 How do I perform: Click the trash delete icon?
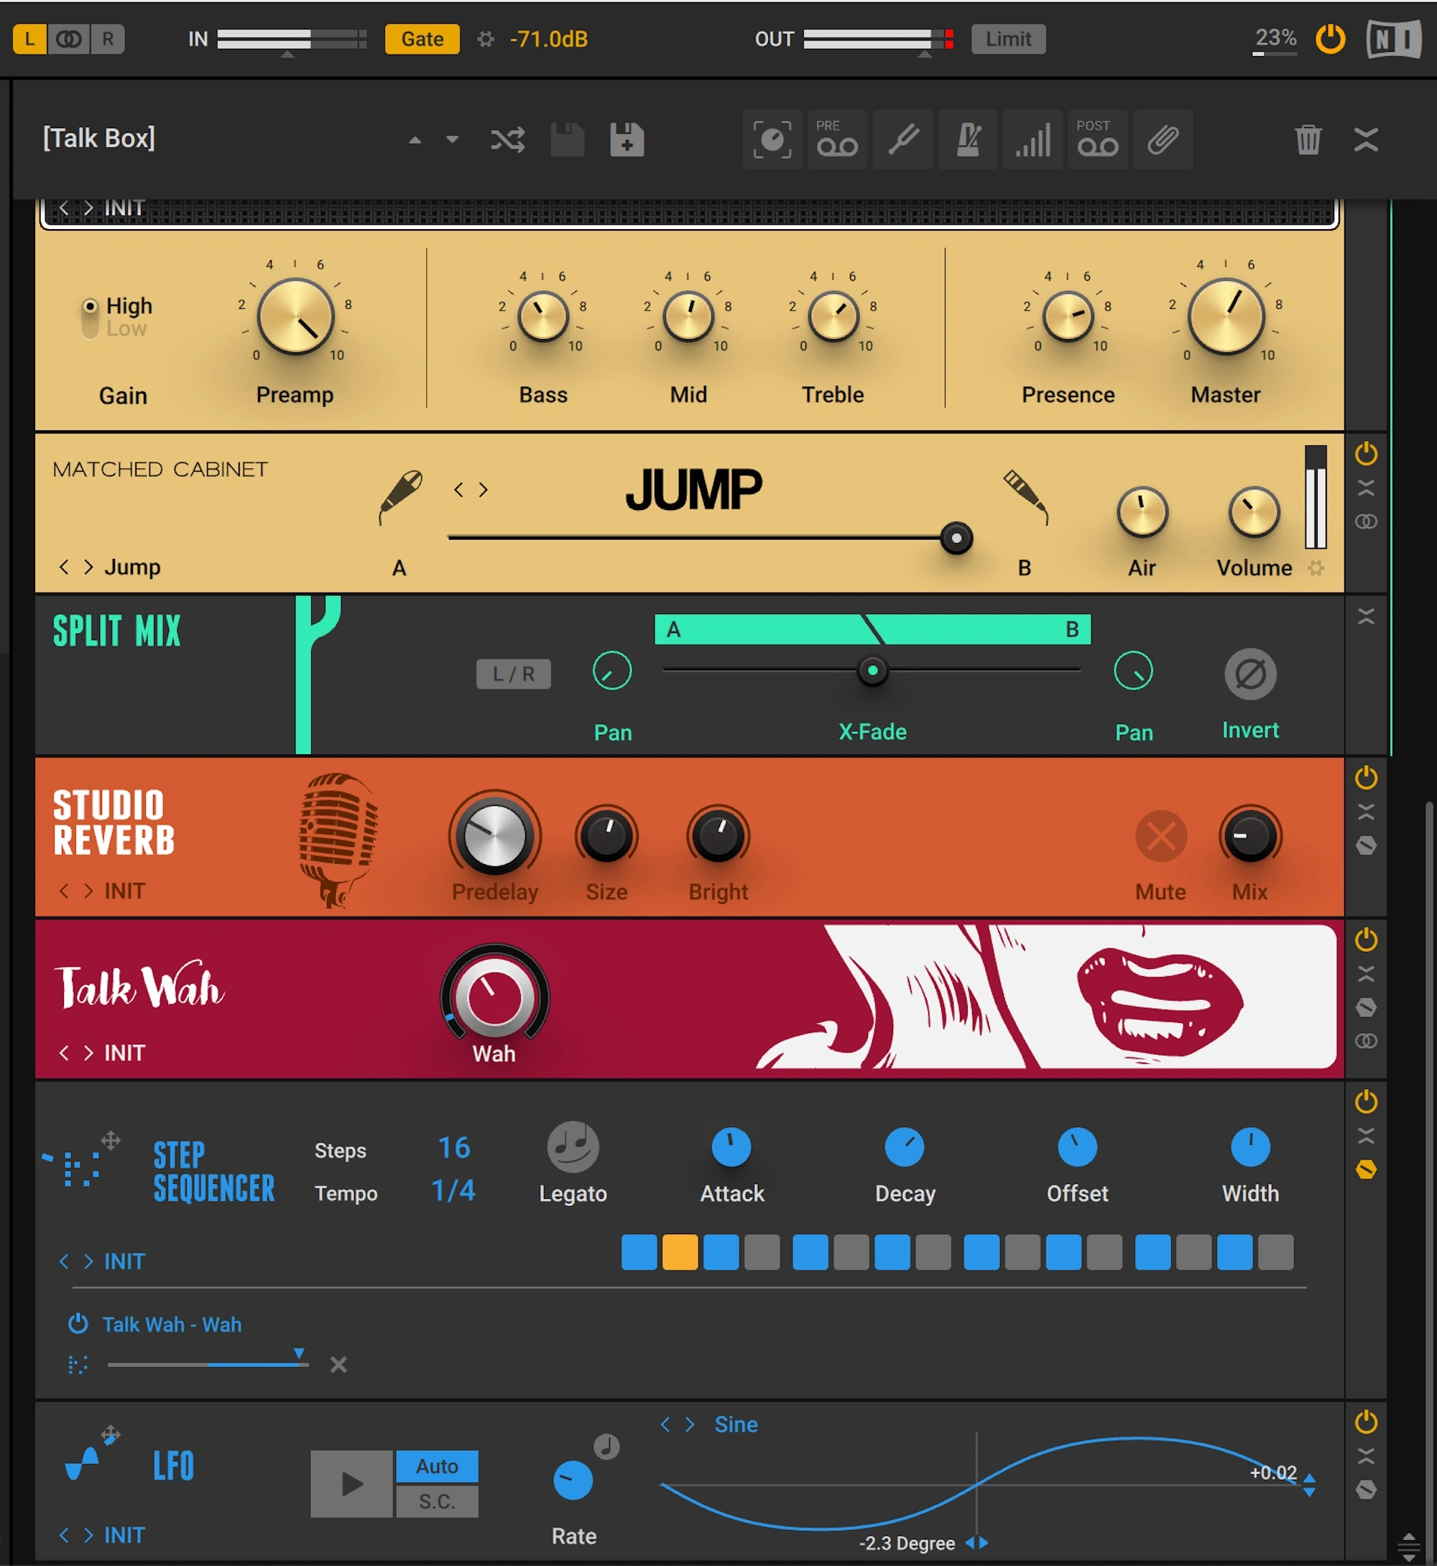(x=1308, y=140)
